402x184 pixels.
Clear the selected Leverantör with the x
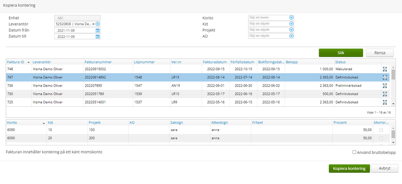pyautogui.click(x=93, y=24)
